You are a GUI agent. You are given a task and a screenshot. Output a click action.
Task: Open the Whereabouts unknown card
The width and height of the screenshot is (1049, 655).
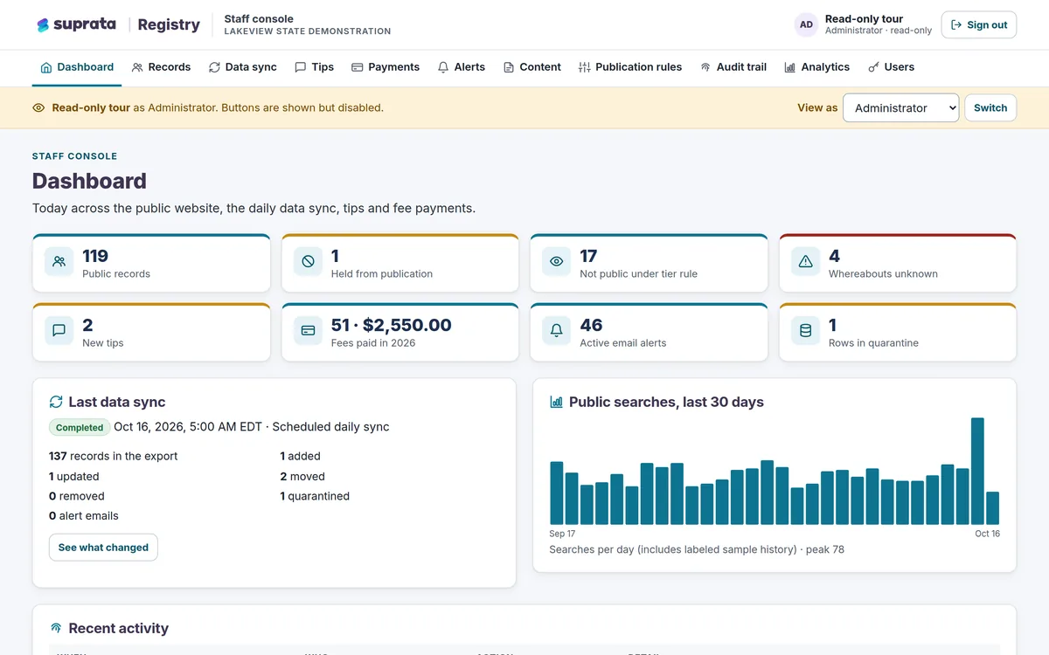coord(898,263)
